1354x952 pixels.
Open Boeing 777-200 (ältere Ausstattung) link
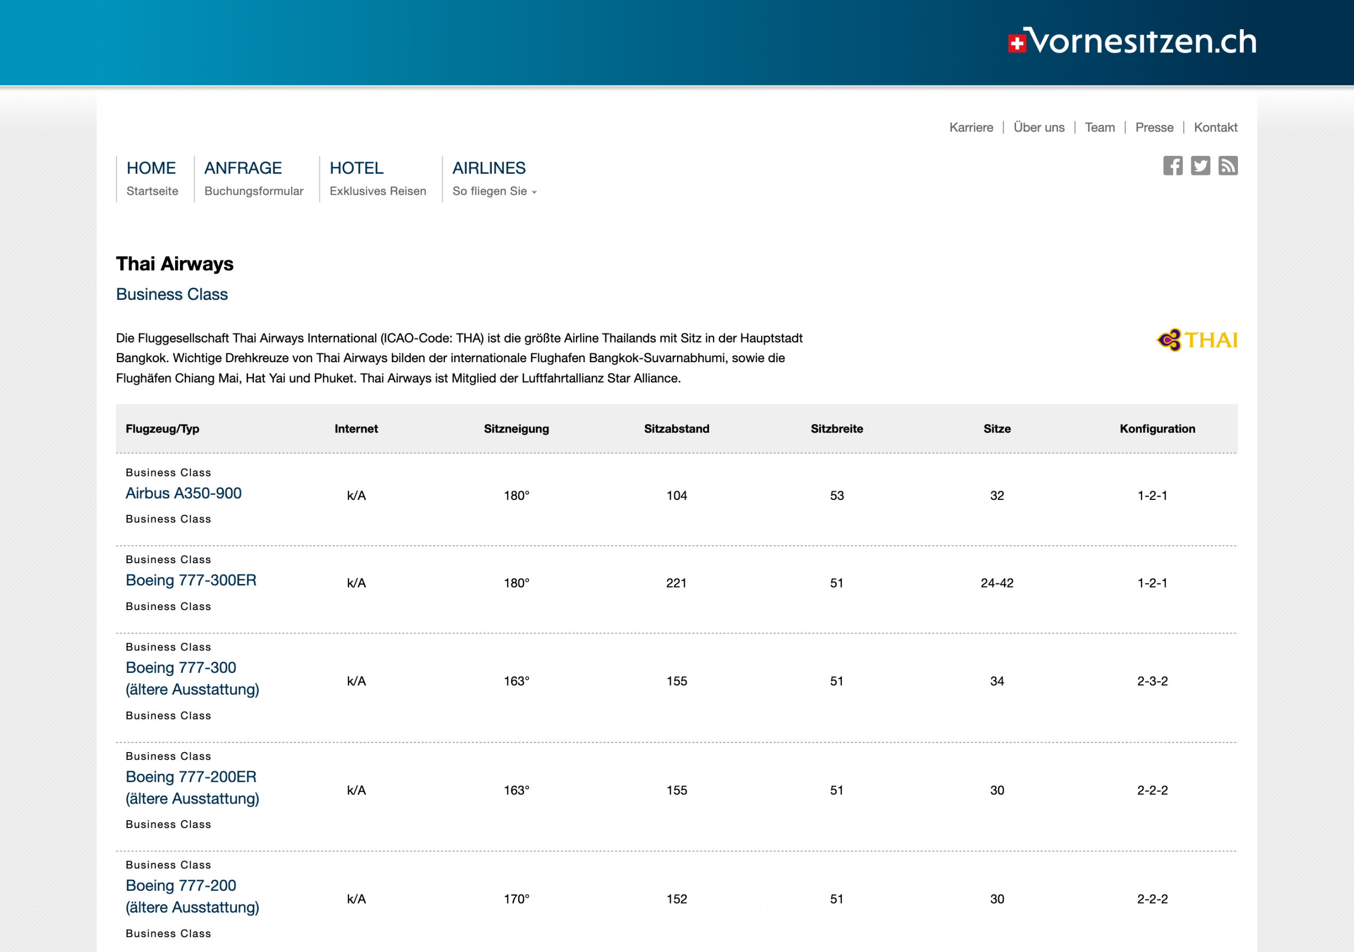coord(192,896)
